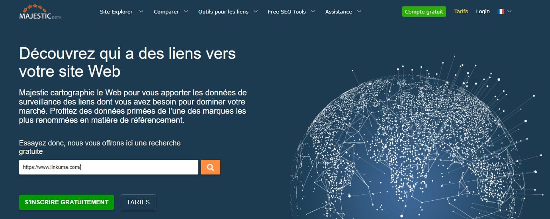The height and width of the screenshot is (219, 550).
Task: Click the Login link
Action: click(x=483, y=12)
